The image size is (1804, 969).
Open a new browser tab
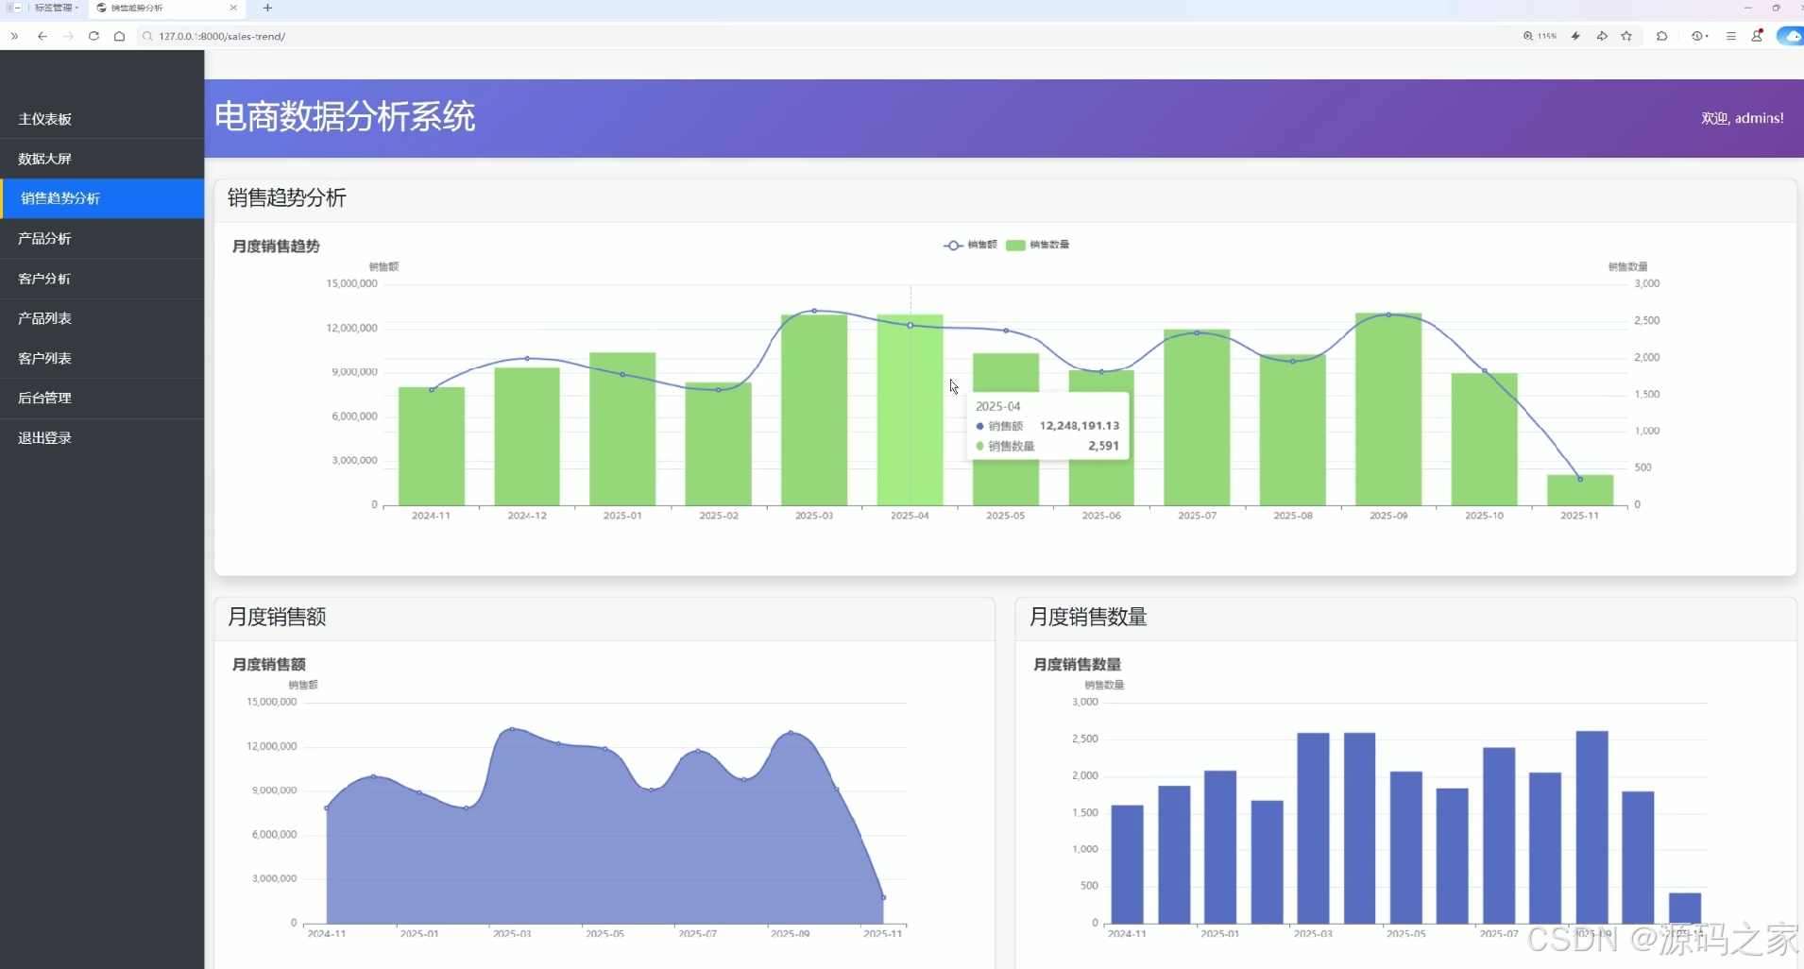267,8
